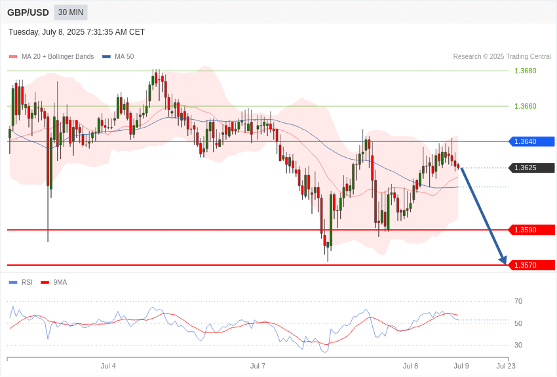The height and width of the screenshot is (377, 557).
Task: Click the RSI 30 level label
Action: [518, 345]
